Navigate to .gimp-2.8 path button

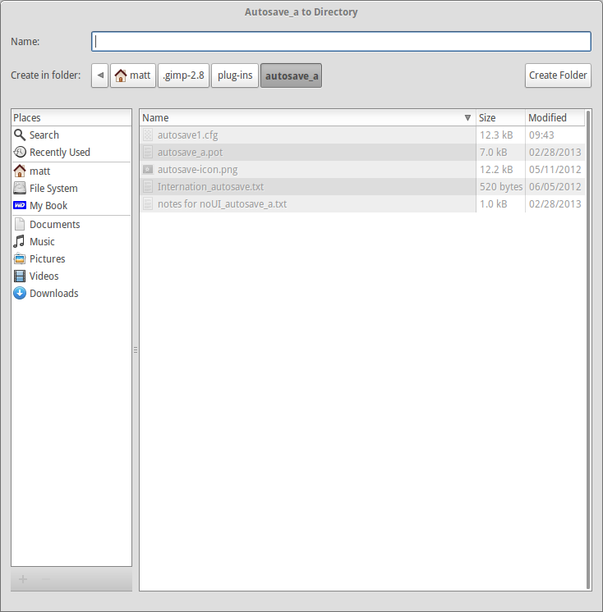point(184,75)
